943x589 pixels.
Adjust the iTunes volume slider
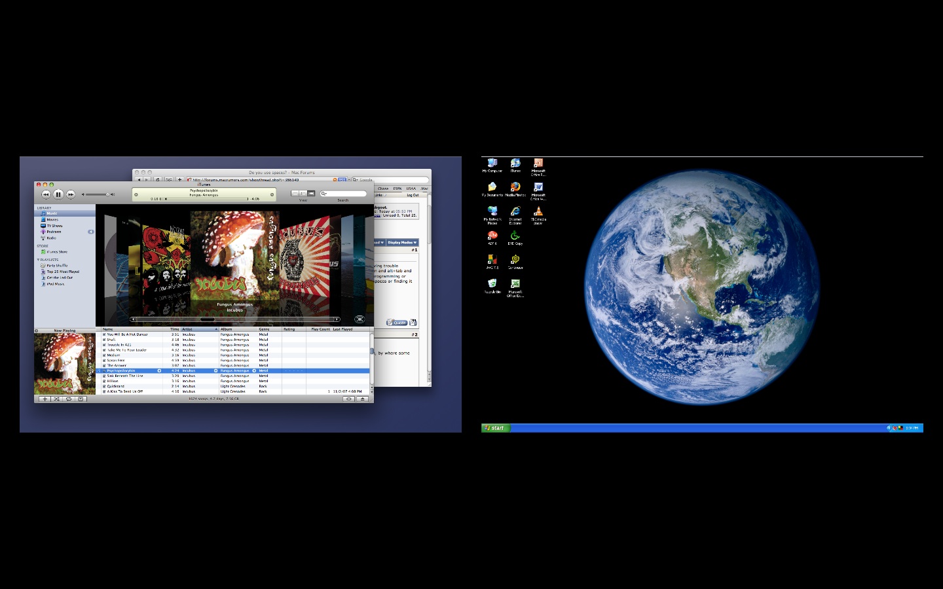click(98, 194)
